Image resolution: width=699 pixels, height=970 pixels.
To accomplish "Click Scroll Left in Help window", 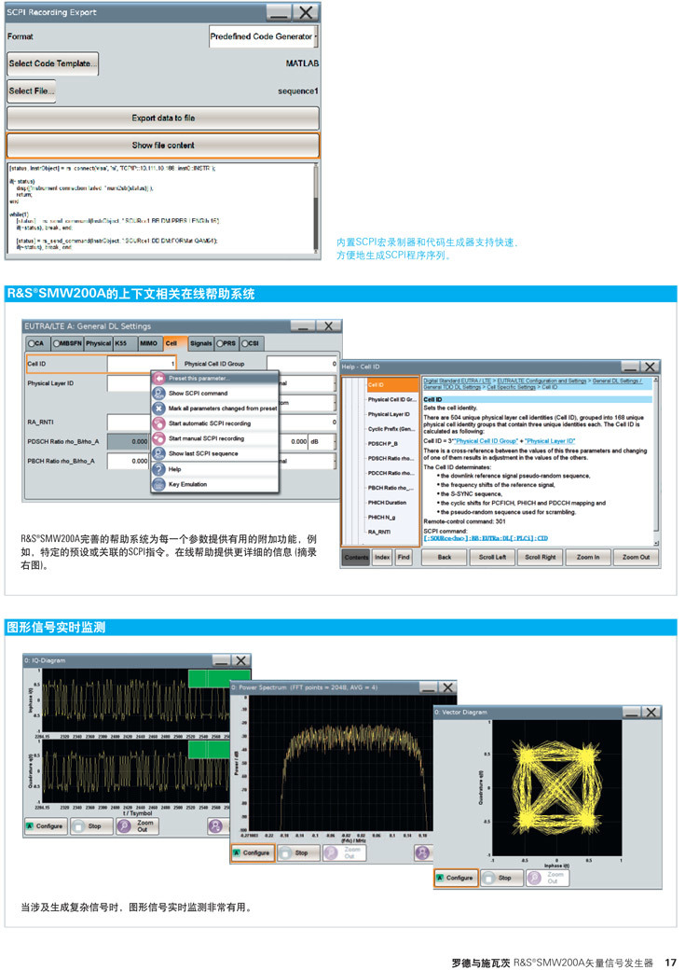I will click(x=493, y=557).
